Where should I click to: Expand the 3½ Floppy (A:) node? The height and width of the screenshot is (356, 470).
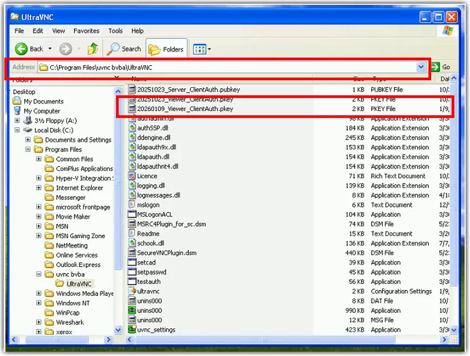tap(17, 121)
